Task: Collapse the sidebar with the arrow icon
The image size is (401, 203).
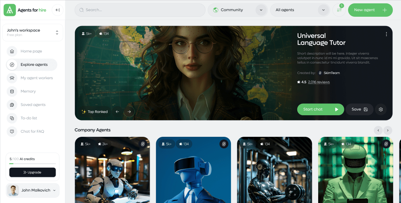Action: tap(57, 10)
